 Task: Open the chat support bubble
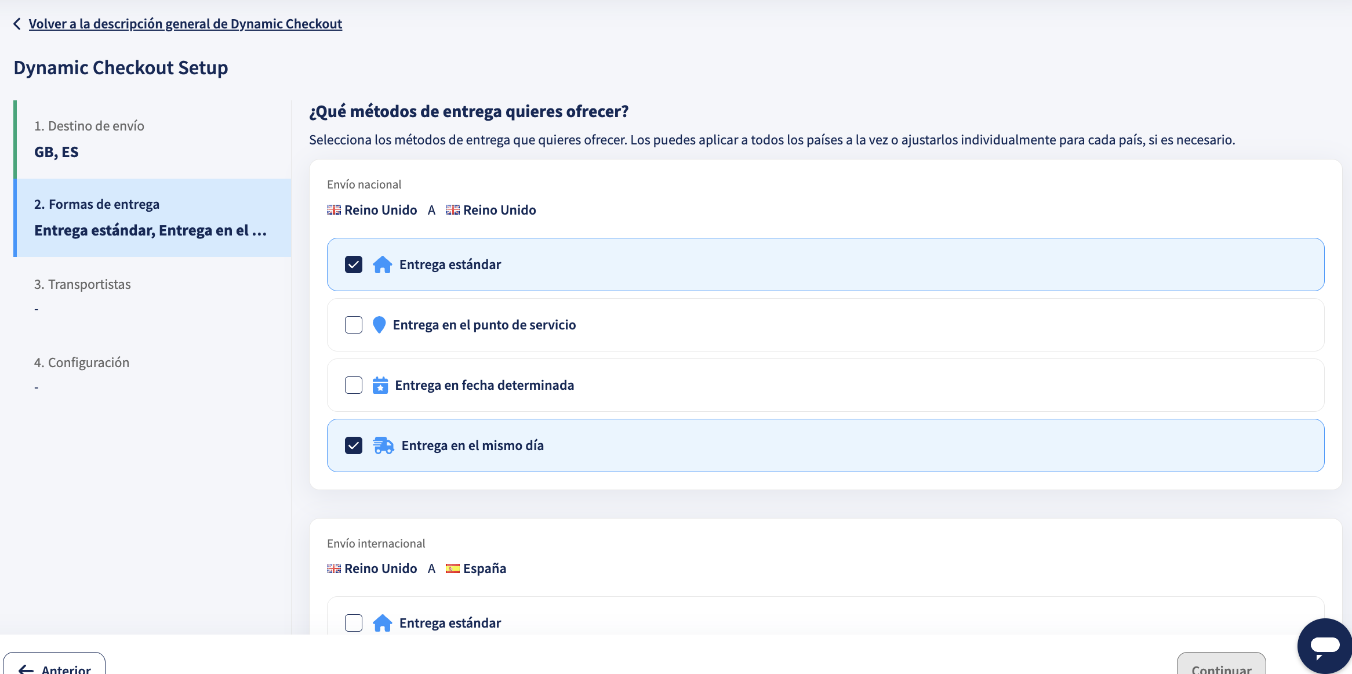click(1324, 646)
